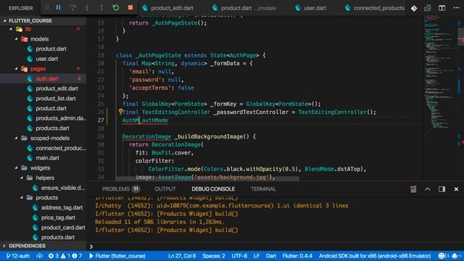Open the 12-auth git branch selector
This screenshot has height=261, width=464.
[x=17, y=256]
